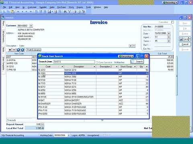Select the NOKIA 5130 row
Viewport: 193px width, 144px height.
[x=93, y=80]
